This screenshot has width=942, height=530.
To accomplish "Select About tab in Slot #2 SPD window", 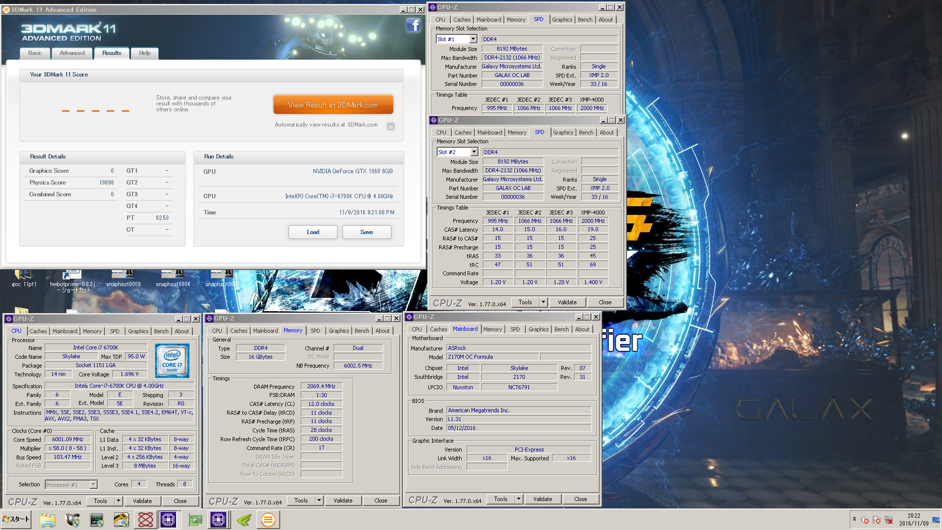I will click(x=607, y=132).
